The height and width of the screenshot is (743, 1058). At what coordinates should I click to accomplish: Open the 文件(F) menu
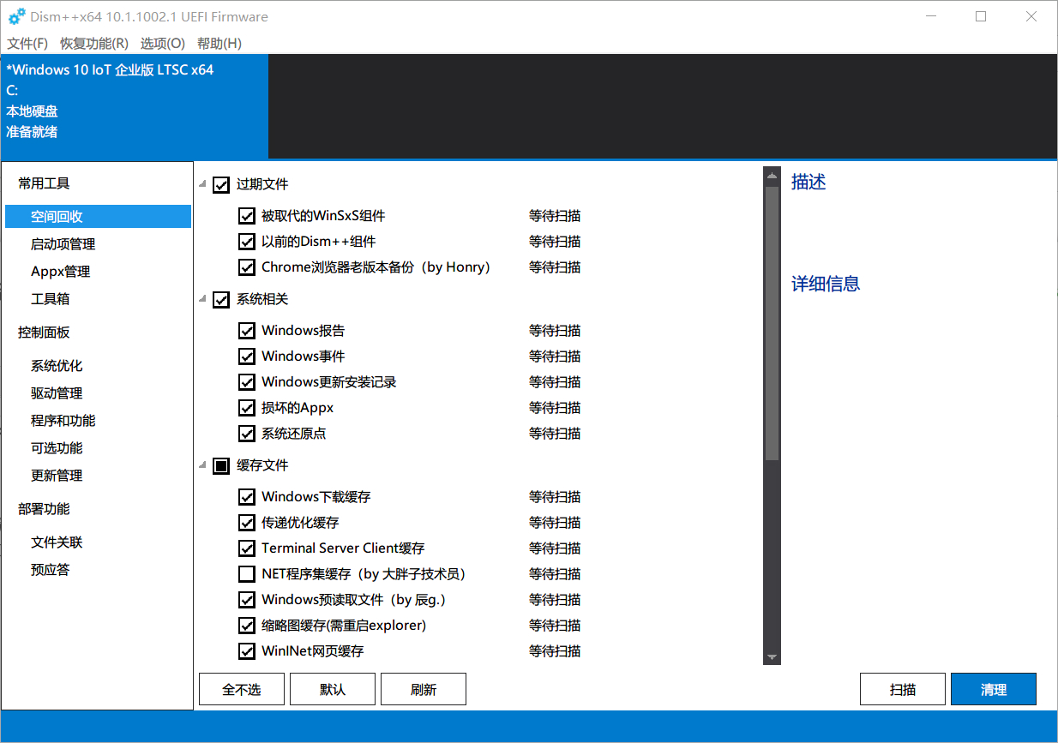pos(27,44)
